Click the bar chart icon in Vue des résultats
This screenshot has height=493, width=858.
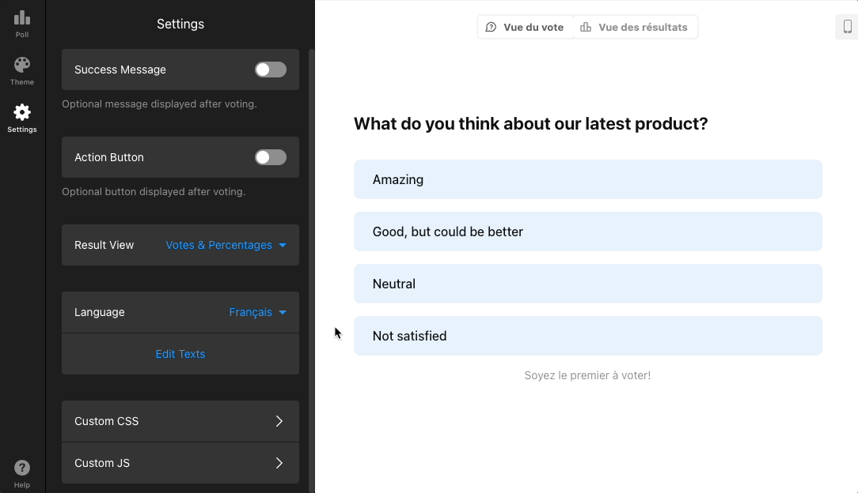[x=586, y=27]
